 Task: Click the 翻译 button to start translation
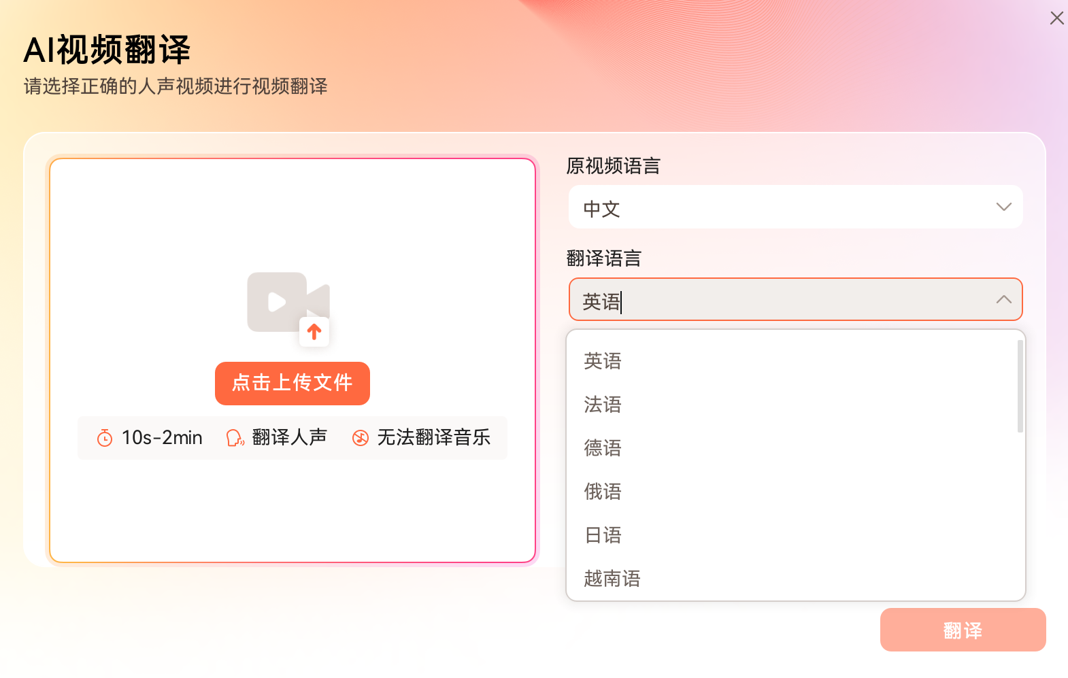pos(963,630)
